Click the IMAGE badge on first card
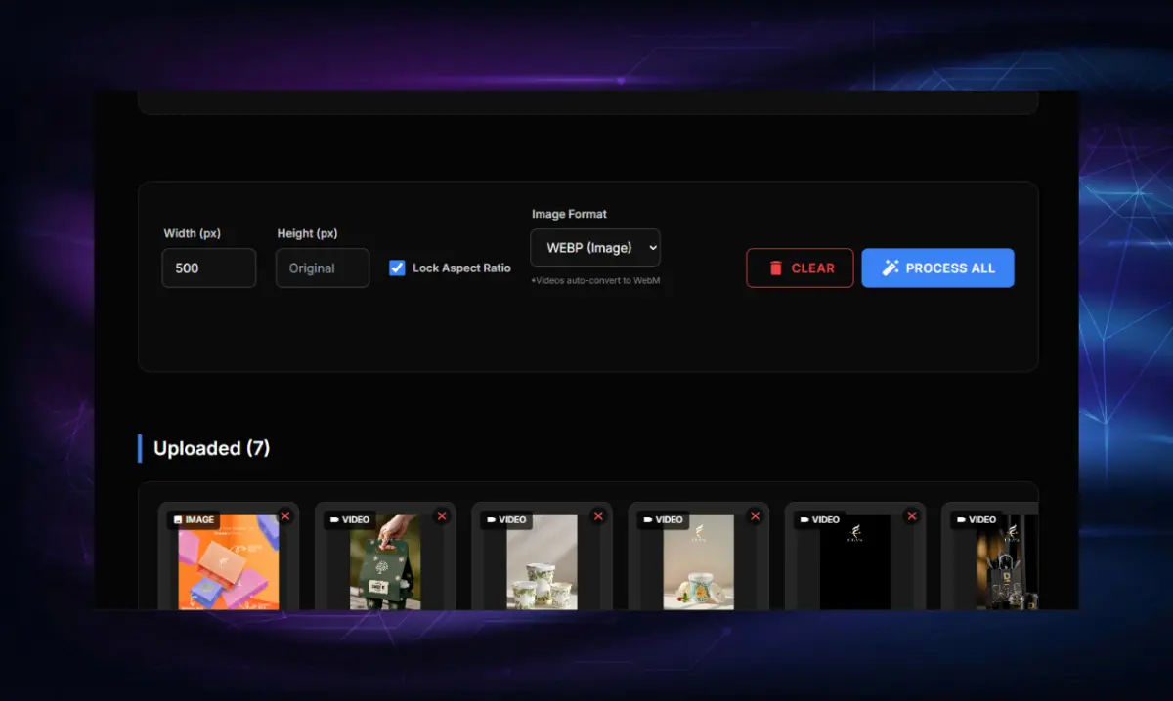This screenshot has height=701, width=1173. coord(194,520)
